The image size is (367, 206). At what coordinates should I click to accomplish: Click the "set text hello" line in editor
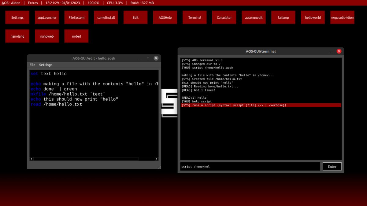[49, 74]
